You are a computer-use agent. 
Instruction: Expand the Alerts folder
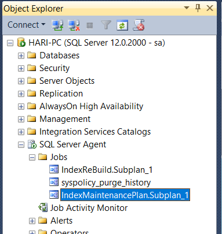pos(32,221)
